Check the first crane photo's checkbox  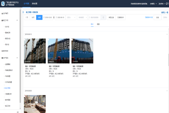[x=25, y=40]
